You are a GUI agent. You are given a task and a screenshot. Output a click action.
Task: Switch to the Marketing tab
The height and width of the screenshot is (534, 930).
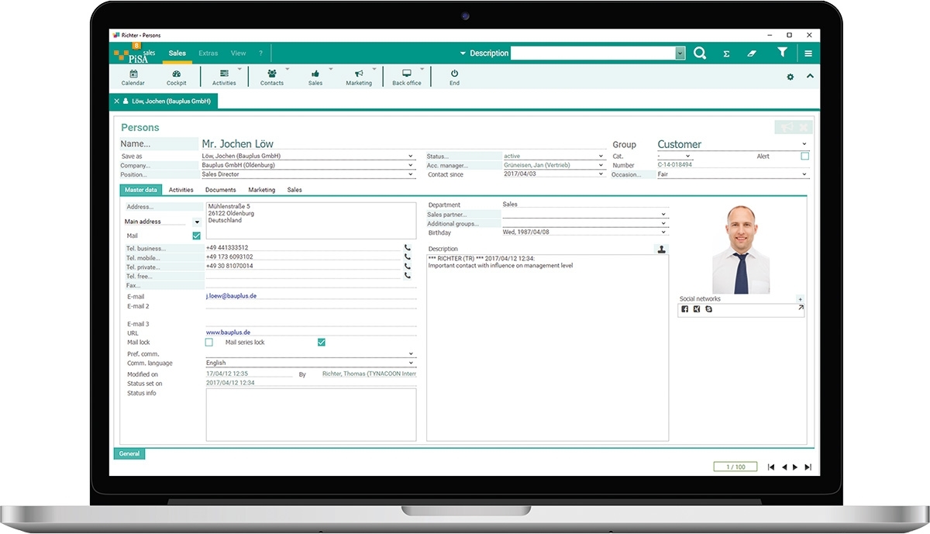coord(261,190)
